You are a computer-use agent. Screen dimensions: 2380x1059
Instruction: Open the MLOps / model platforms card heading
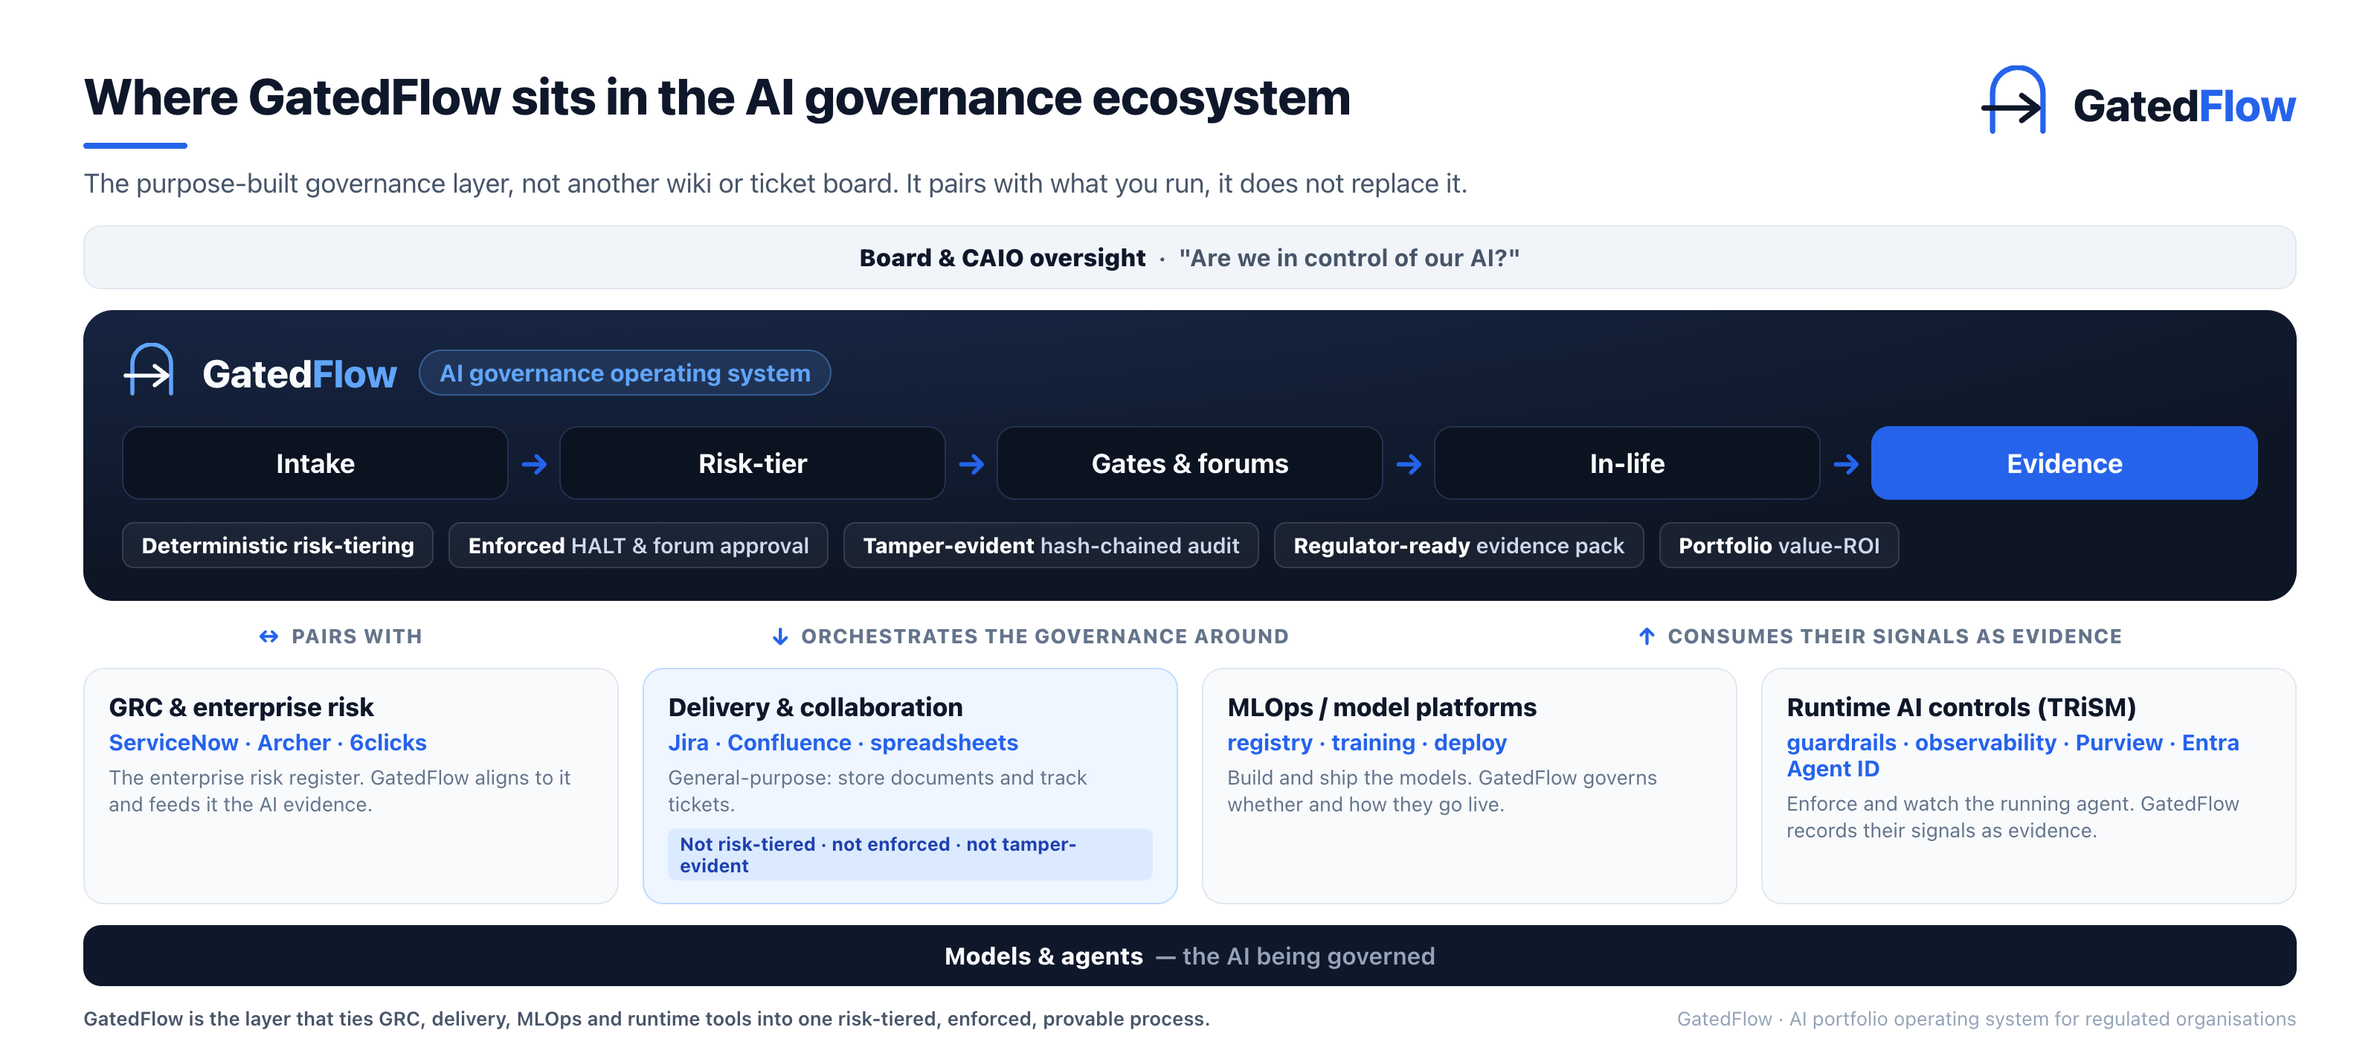tap(1381, 707)
